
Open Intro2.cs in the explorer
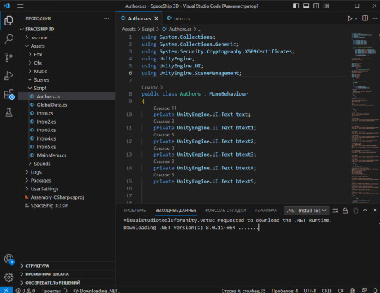coord(67,122)
